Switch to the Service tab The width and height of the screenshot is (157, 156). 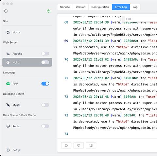pyautogui.click(x=65, y=7)
